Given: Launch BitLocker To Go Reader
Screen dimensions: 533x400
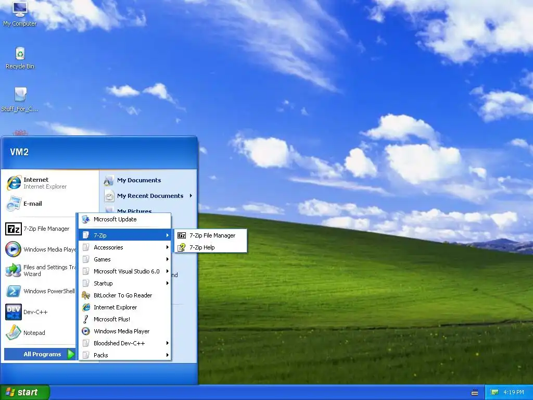Looking at the screenshot, I should pyautogui.click(x=125, y=295).
